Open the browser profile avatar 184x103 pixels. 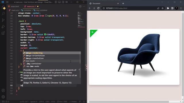pyautogui.click(x=177, y=8)
